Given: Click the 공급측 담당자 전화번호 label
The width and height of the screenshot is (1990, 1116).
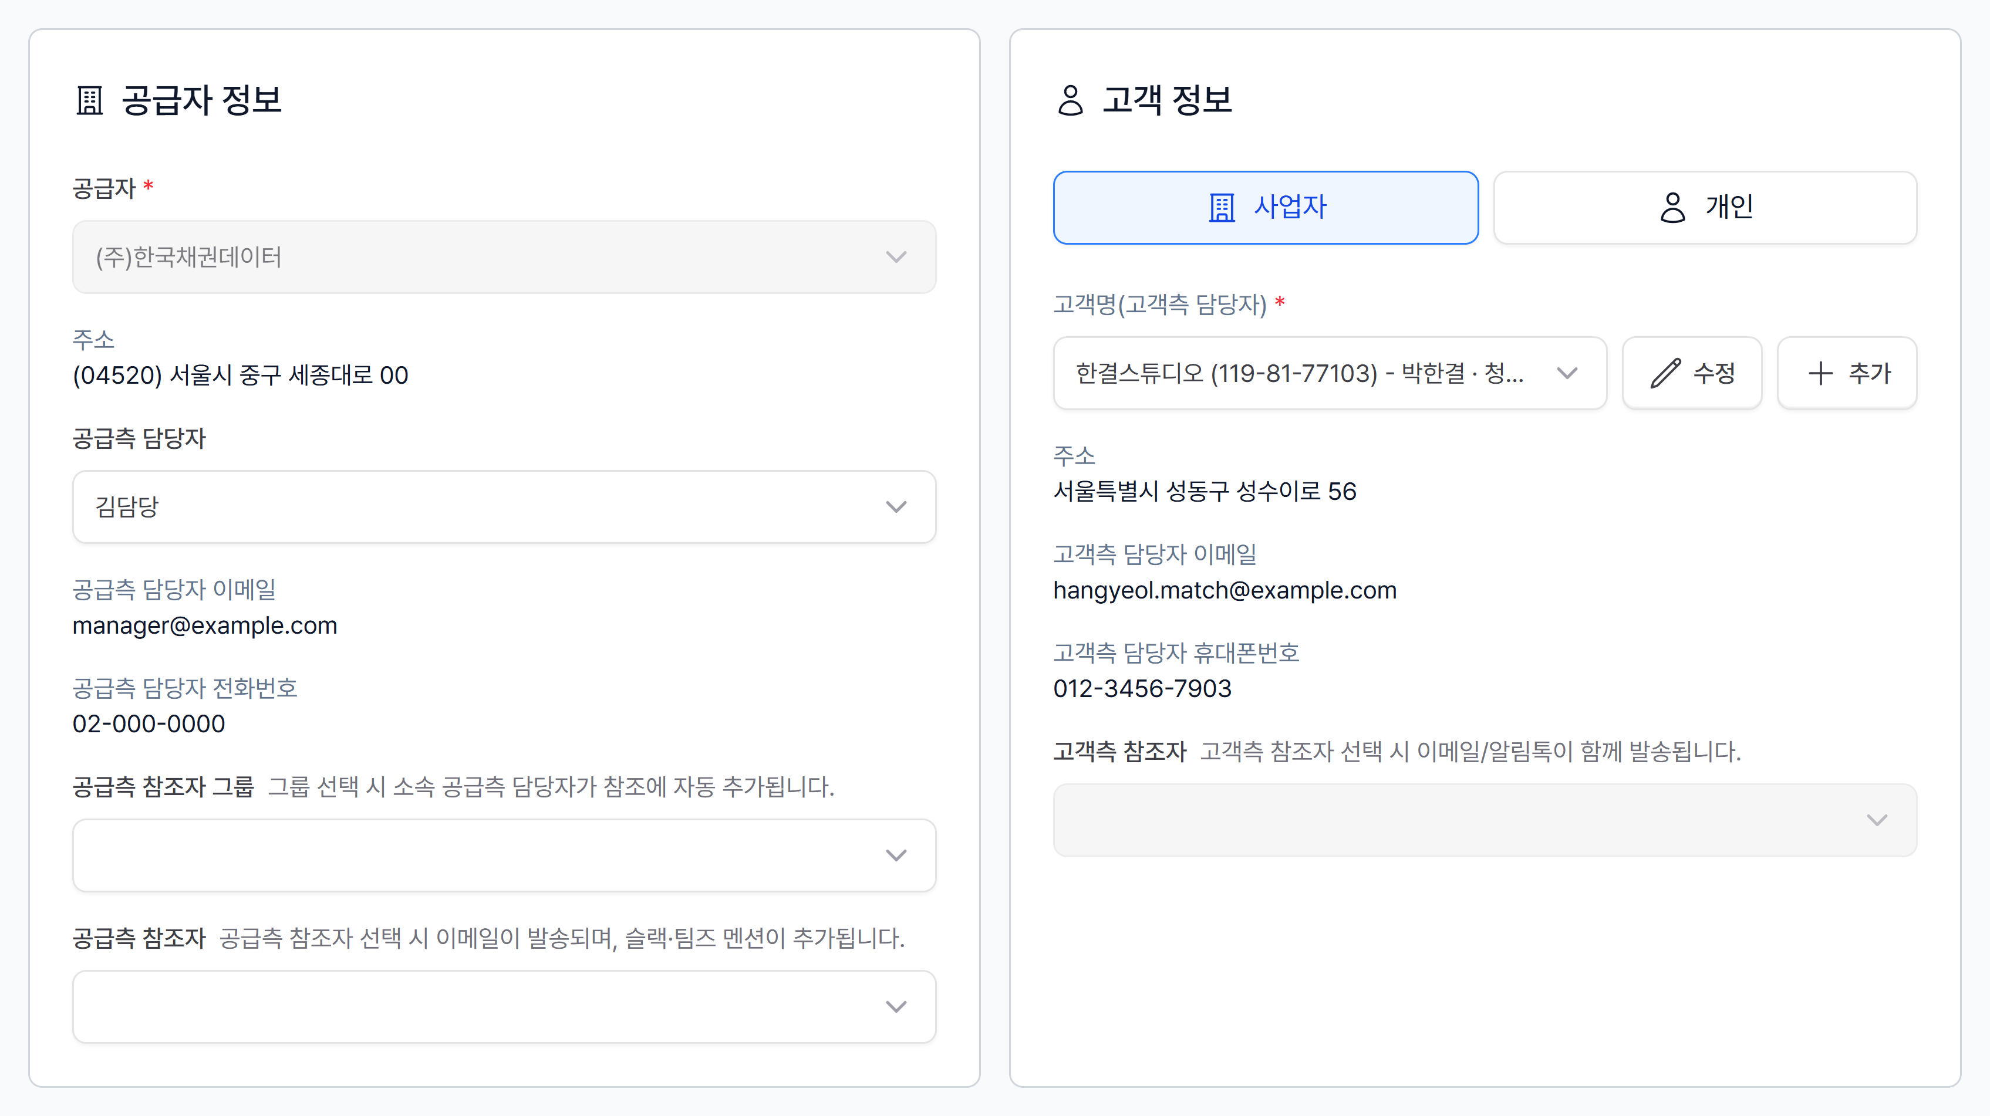Looking at the screenshot, I should tap(185, 688).
